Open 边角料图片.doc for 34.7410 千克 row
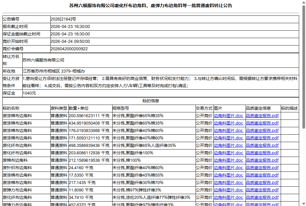 coord(228,197)
